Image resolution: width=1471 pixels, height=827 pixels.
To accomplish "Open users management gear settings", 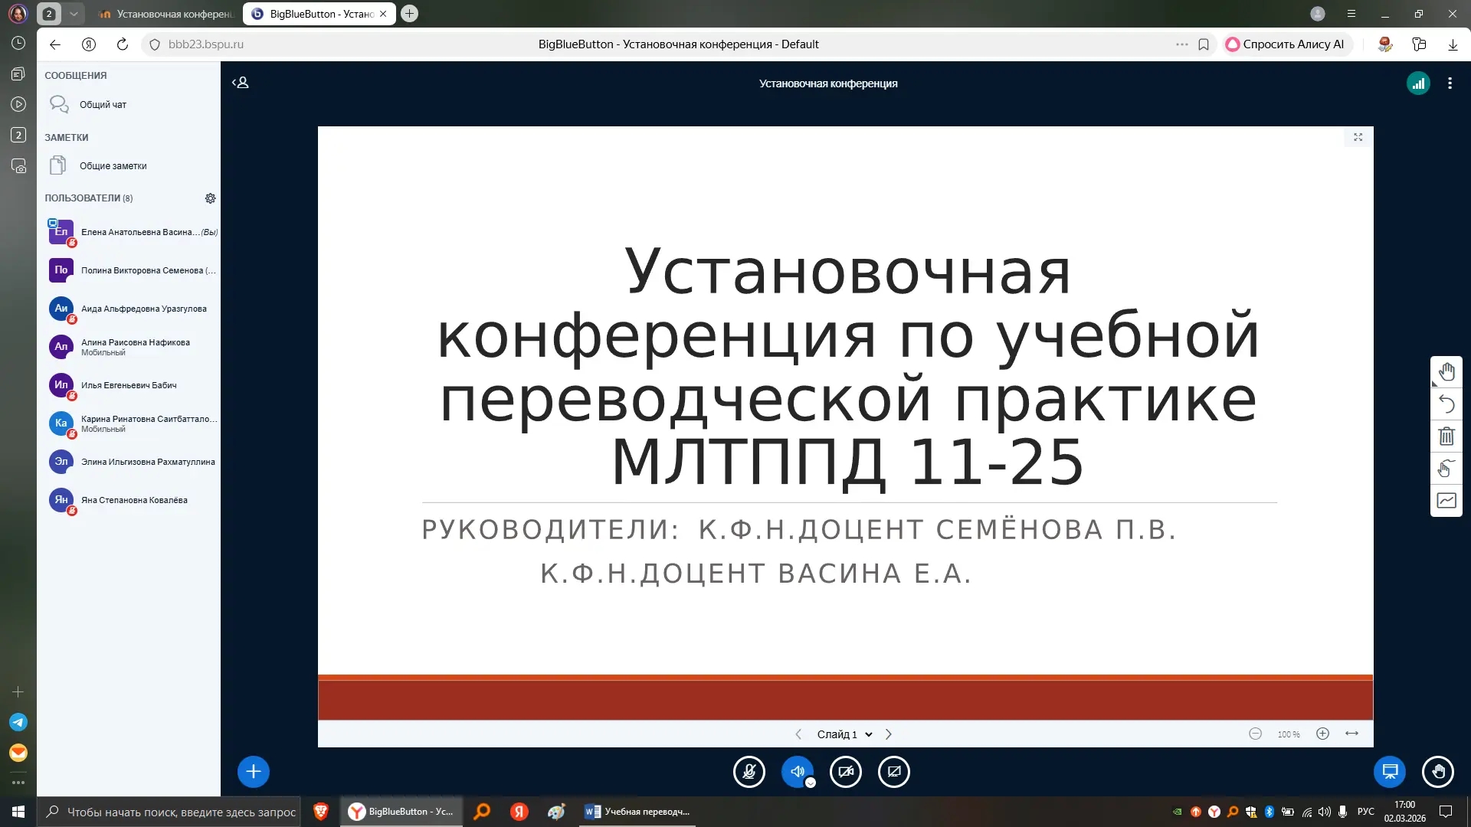I will (210, 198).
